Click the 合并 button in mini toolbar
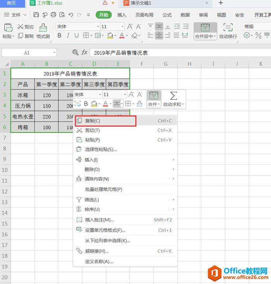Screen dimensions: 271x284 [154, 99]
